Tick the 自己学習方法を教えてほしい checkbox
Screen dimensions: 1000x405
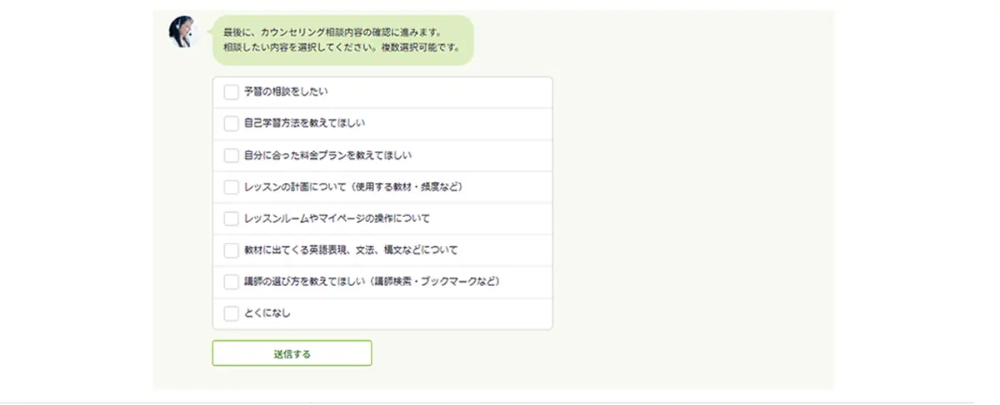coord(232,124)
